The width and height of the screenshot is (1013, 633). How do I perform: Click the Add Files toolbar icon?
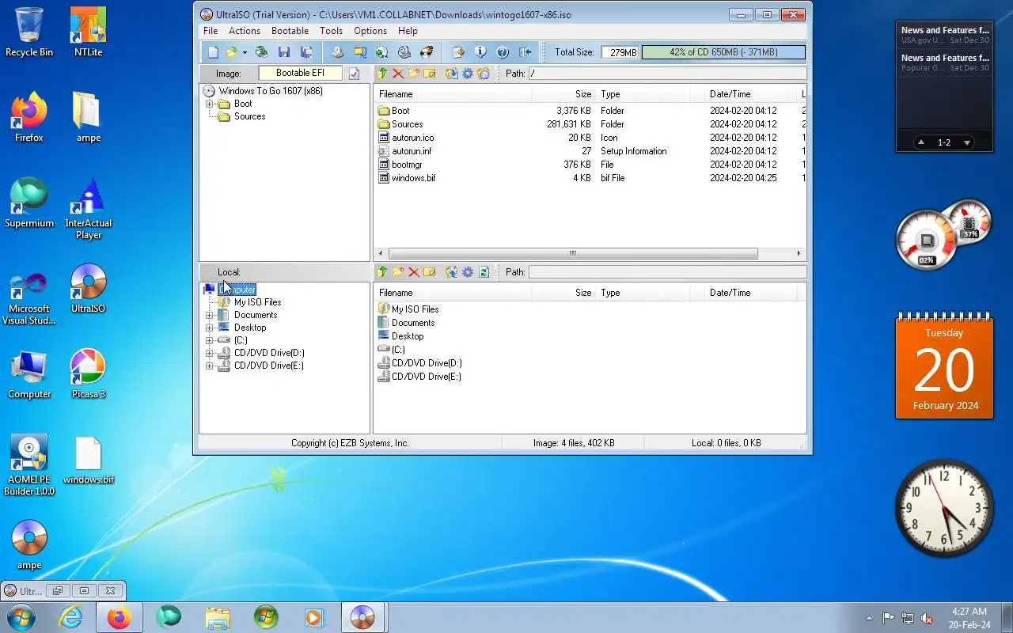coord(458,52)
